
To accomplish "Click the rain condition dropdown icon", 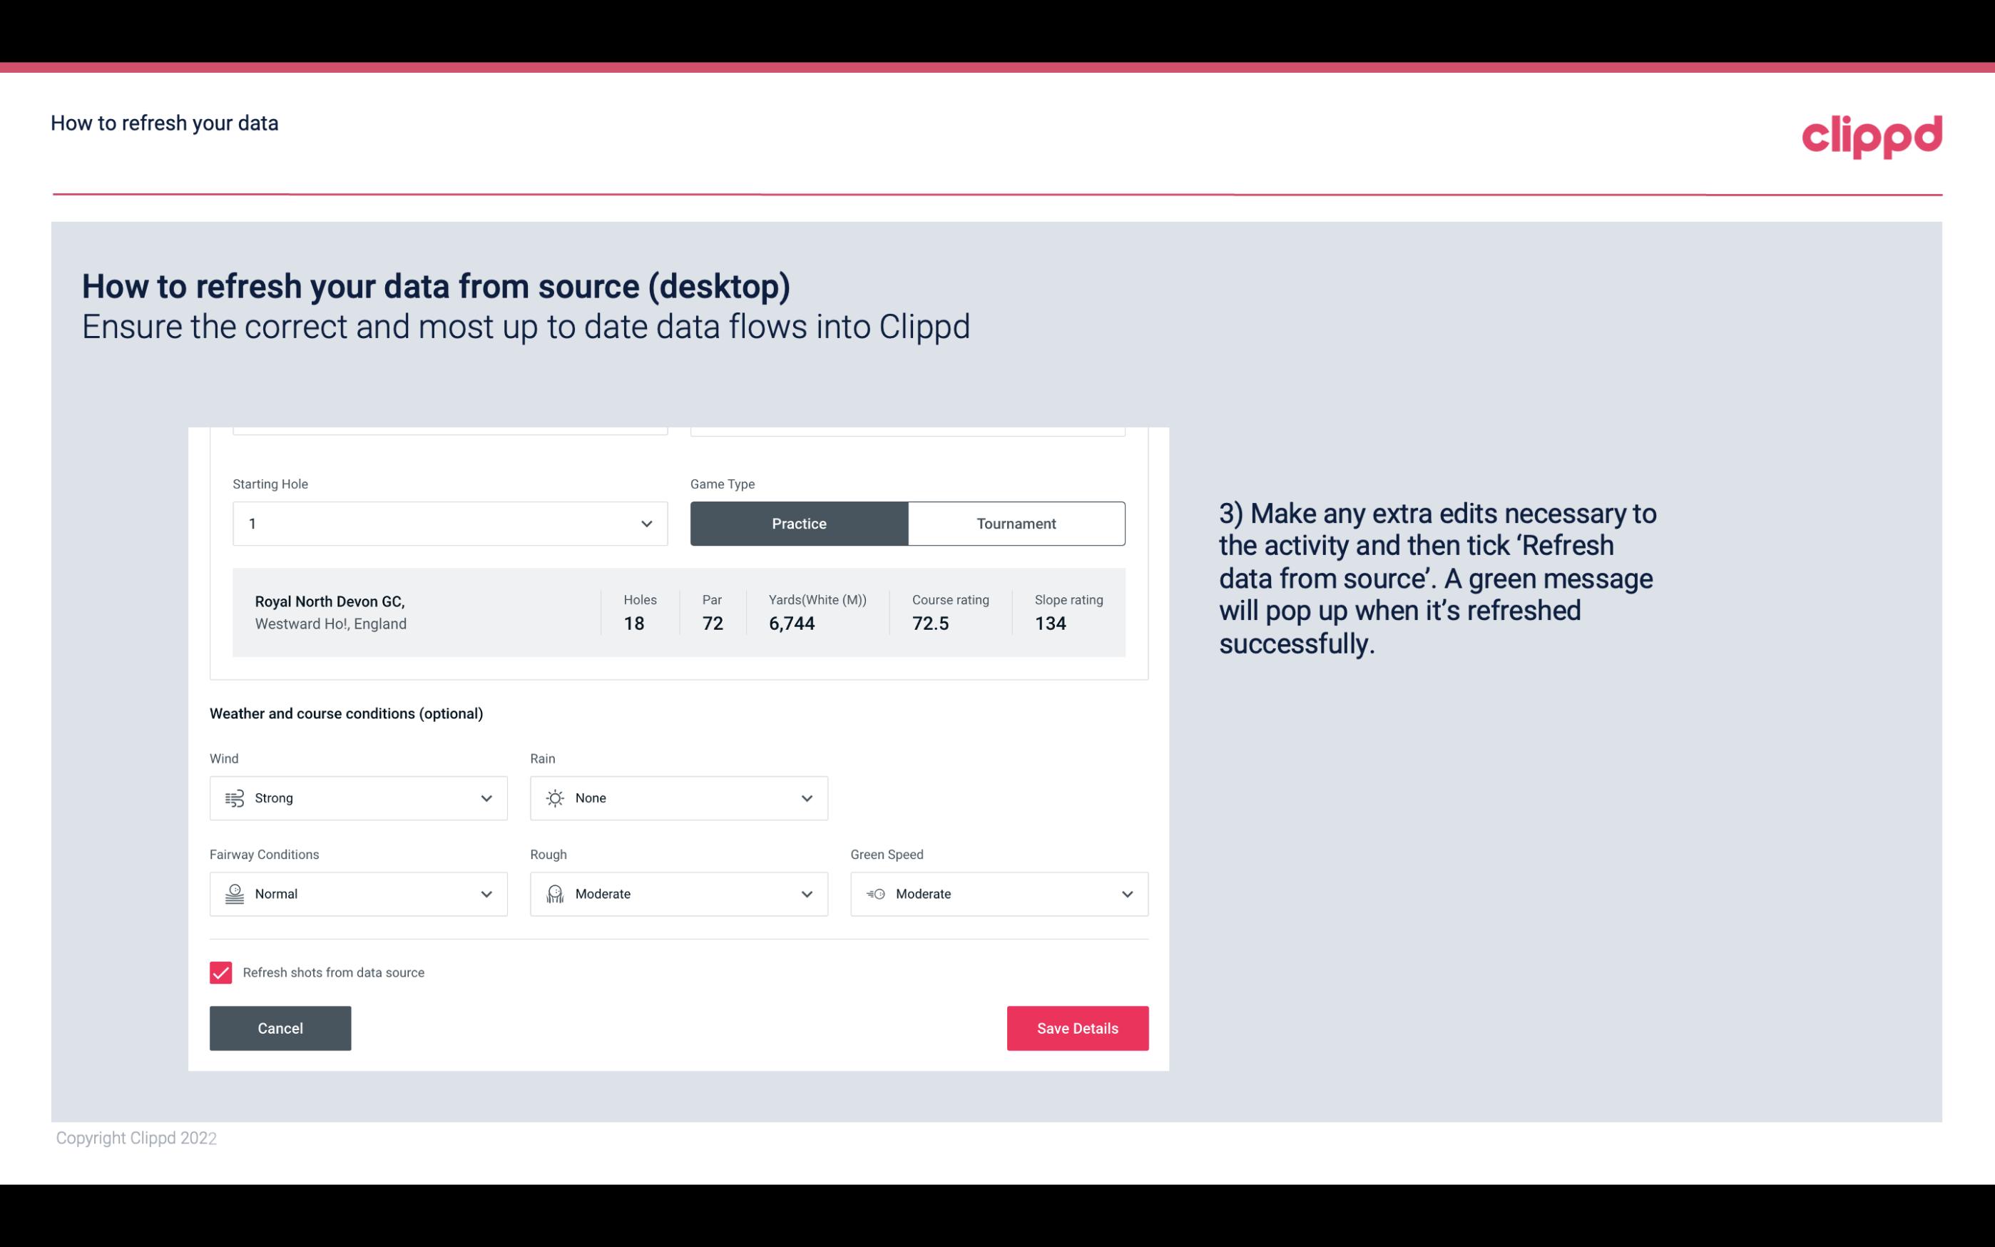I will coord(805,798).
